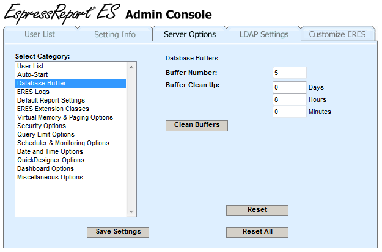Image resolution: width=382 pixels, height=252 pixels.
Task: Go to the LDAP Settings tab
Action: [x=264, y=34]
